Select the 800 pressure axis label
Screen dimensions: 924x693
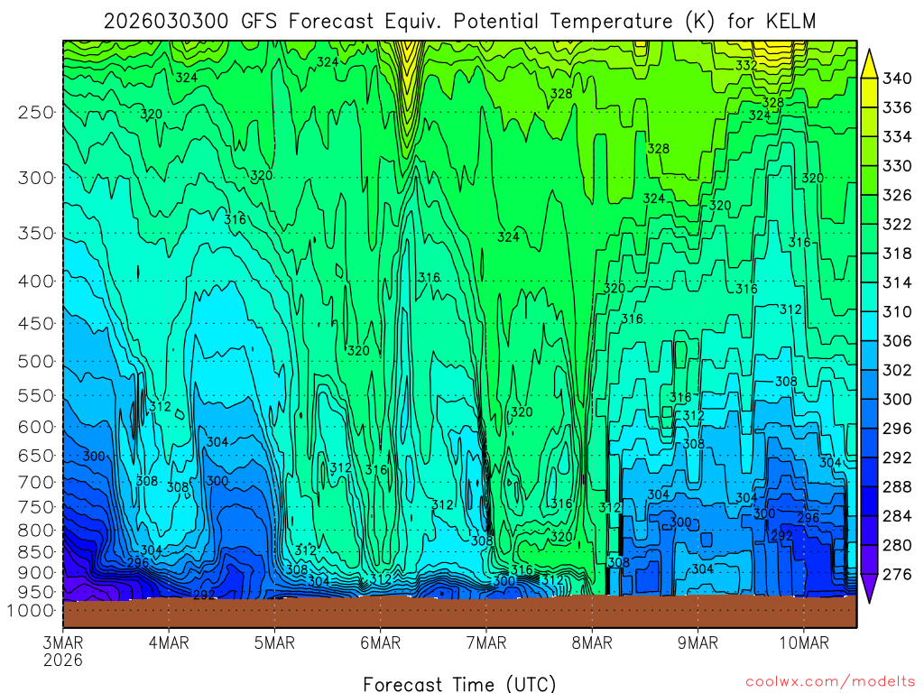36,531
